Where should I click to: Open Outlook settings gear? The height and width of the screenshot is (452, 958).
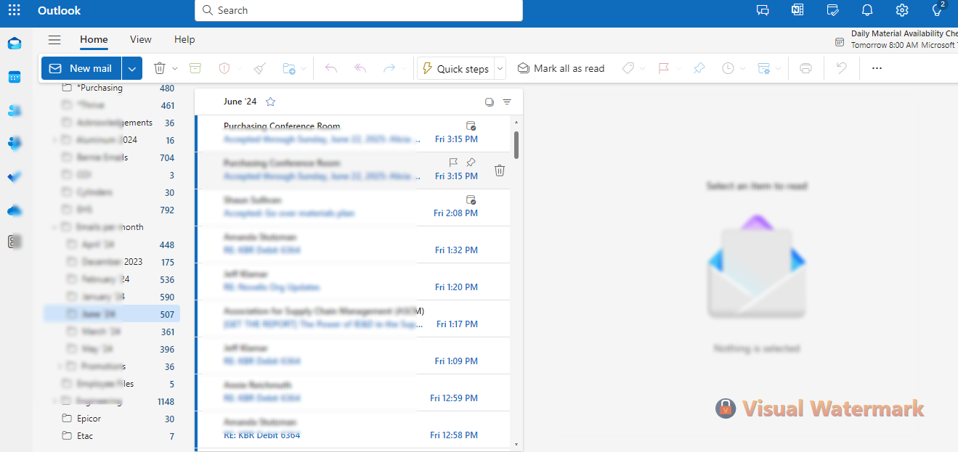click(902, 10)
